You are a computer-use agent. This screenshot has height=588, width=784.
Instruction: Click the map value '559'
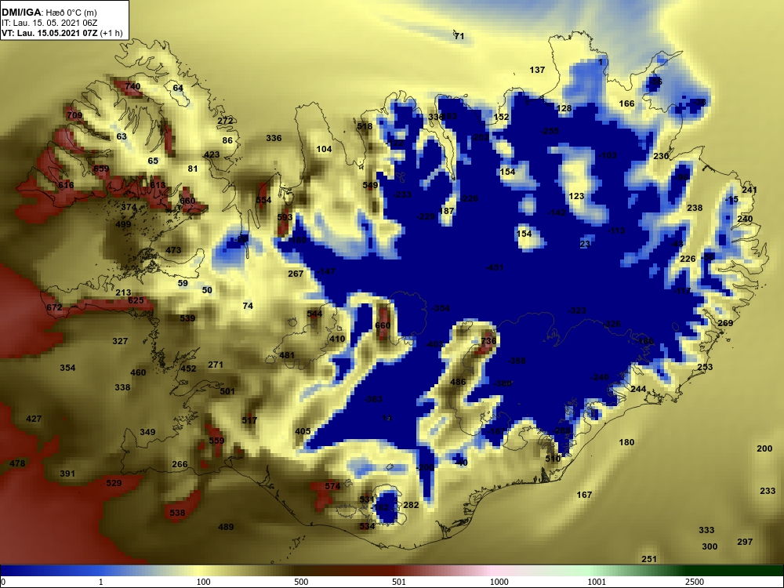click(216, 441)
